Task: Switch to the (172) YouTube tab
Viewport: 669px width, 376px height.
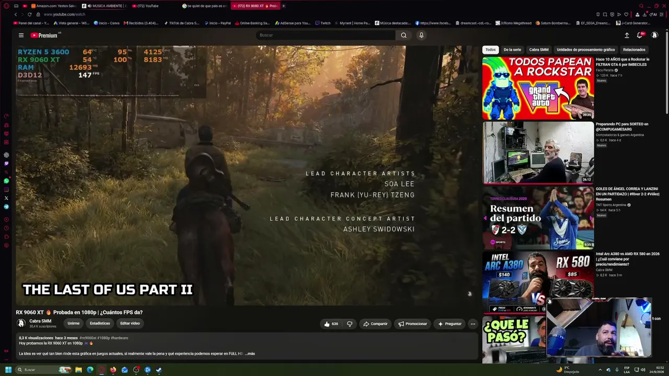Action: 155,6
